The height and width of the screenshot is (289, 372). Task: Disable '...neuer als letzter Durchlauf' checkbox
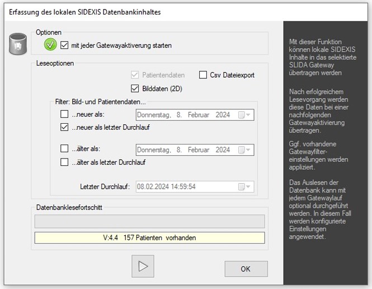[x=64, y=128]
